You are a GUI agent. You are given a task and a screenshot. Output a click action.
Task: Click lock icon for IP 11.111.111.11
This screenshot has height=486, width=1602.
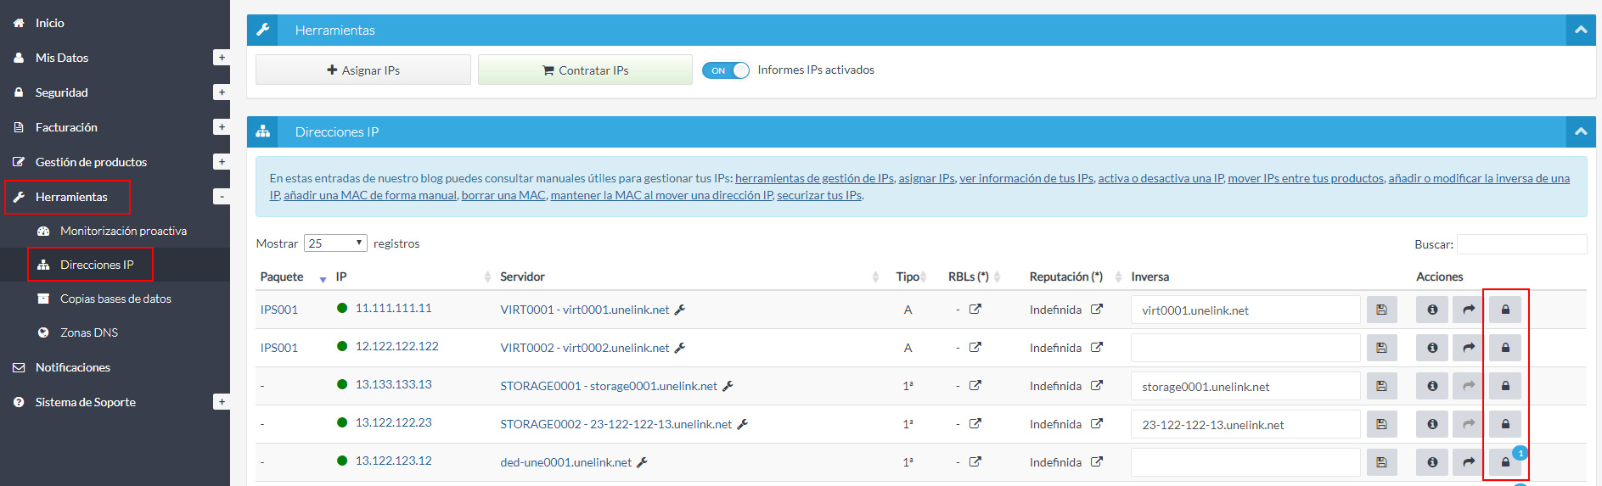[1504, 310]
